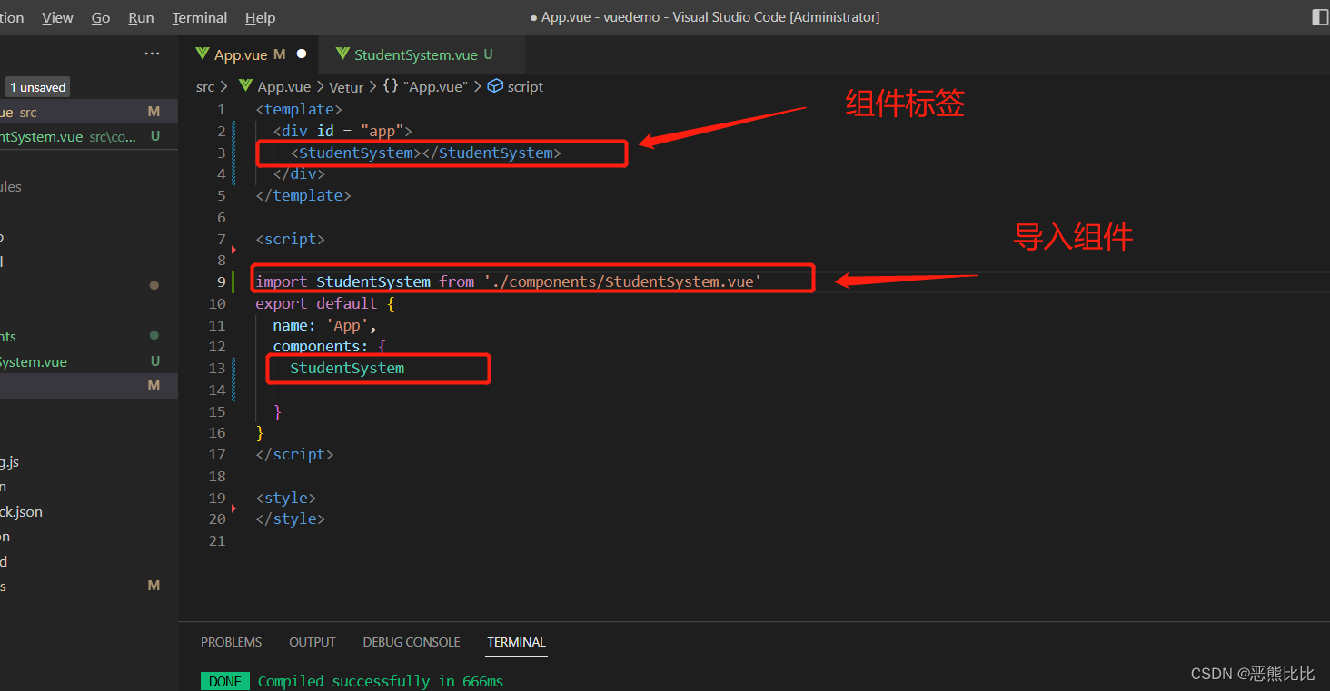Click line number 9 in the gutter

tap(221, 281)
